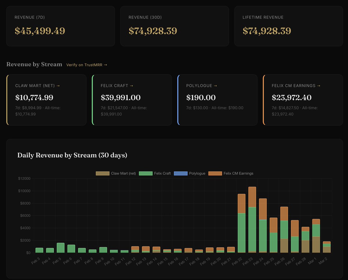
Task: Click the tan Claw Mart segment of Feb 26 bar
Action: tap(284, 246)
